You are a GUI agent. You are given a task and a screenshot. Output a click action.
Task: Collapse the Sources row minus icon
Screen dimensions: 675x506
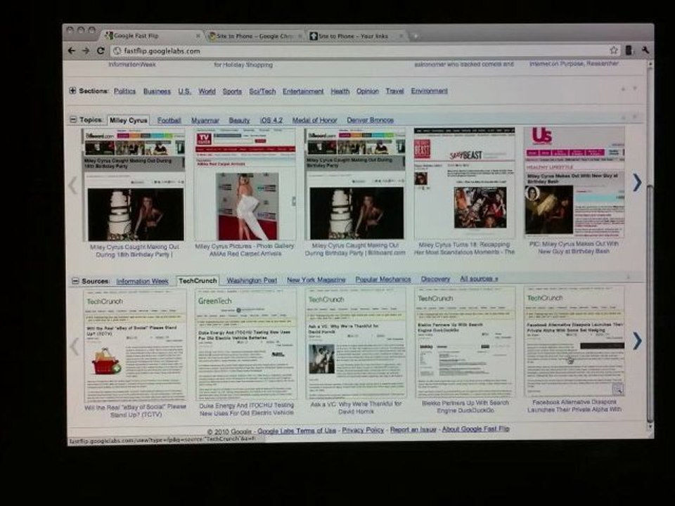pos(75,281)
